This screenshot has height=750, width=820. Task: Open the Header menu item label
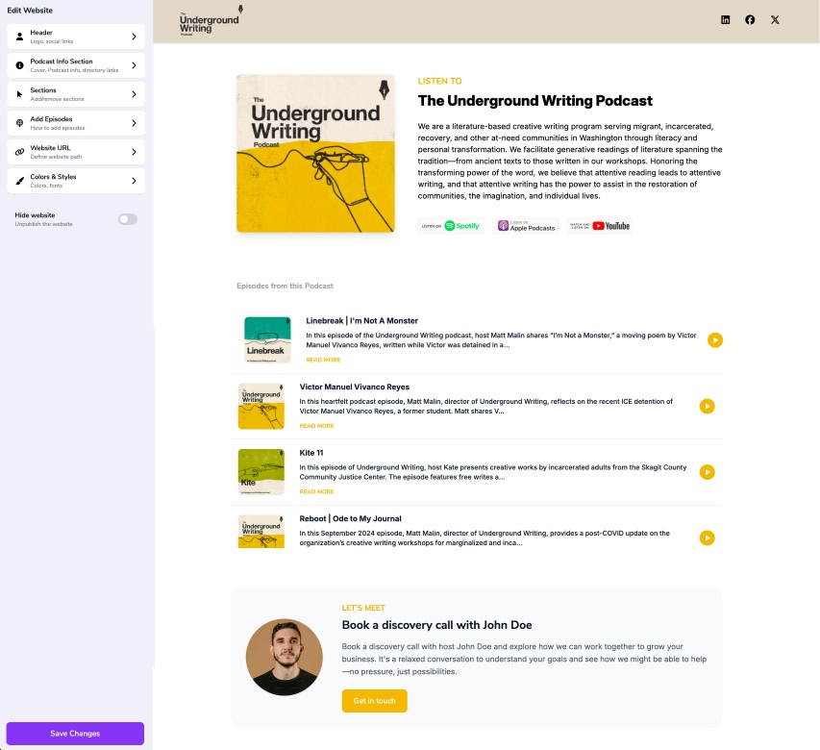41,33
